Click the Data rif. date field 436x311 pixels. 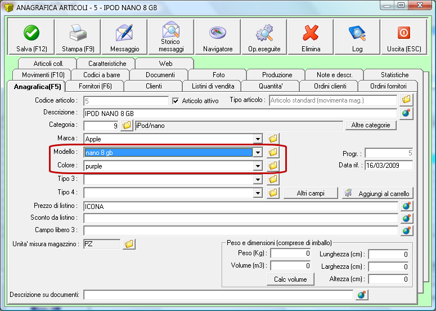point(389,166)
